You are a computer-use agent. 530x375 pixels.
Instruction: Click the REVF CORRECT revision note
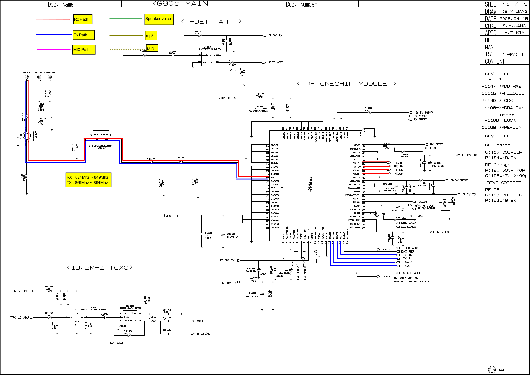pyautogui.click(x=503, y=183)
